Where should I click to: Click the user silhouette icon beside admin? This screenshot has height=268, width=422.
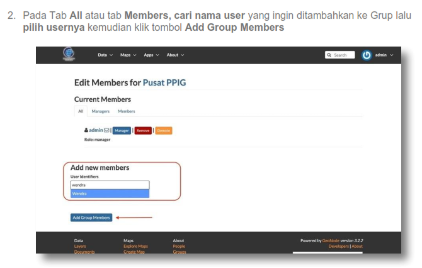point(86,130)
